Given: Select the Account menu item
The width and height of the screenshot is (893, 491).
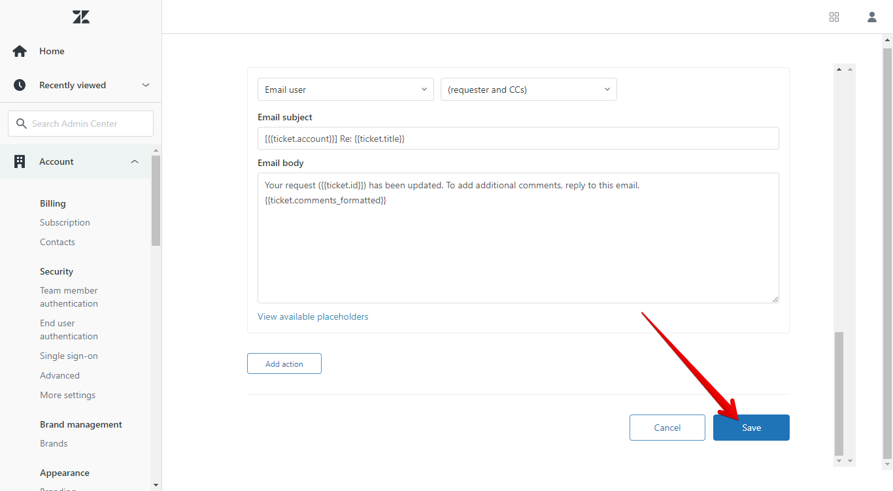Looking at the screenshot, I should [56, 161].
